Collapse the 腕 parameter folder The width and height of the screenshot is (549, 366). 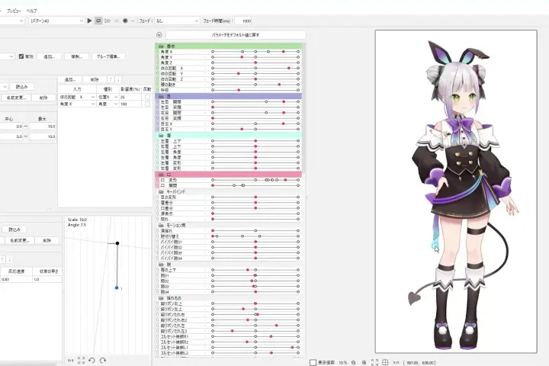(x=161, y=265)
